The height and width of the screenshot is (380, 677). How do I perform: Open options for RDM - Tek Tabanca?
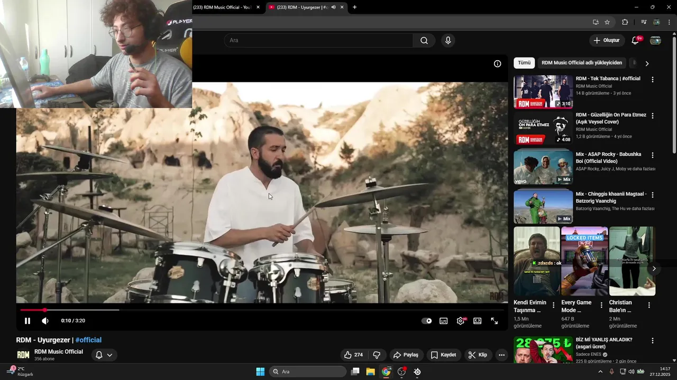pyautogui.click(x=652, y=79)
